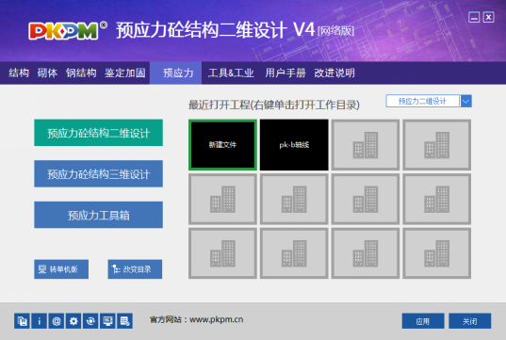Click the 改变目录 button
Viewport: 506px width, 340px height.
pos(135,269)
